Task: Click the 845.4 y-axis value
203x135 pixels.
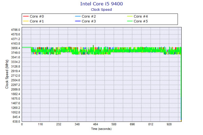Action: pos(16,117)
